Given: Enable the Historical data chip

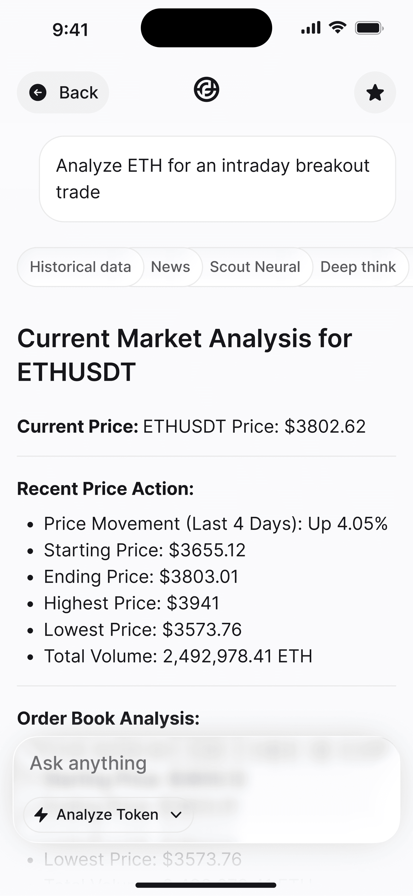Looking at the screenshot, I should point(80,267).
